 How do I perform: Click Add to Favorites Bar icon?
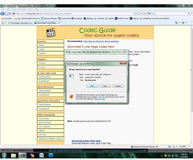[16, 19]
